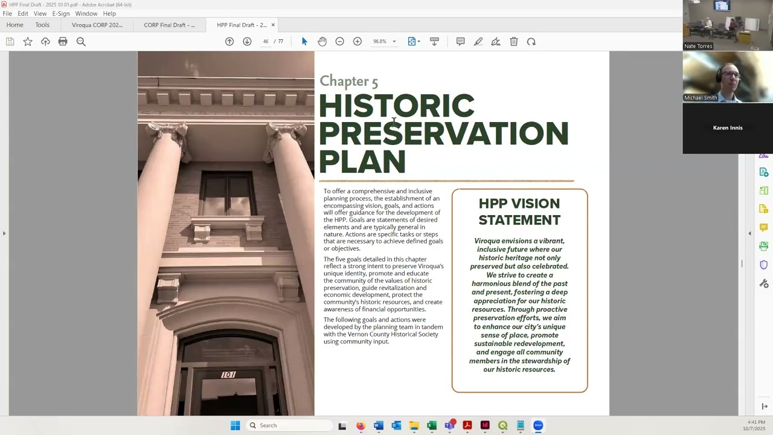Switch to the Home tab
This screenshot has height=435, width=773.
click(x=15, y=25)
